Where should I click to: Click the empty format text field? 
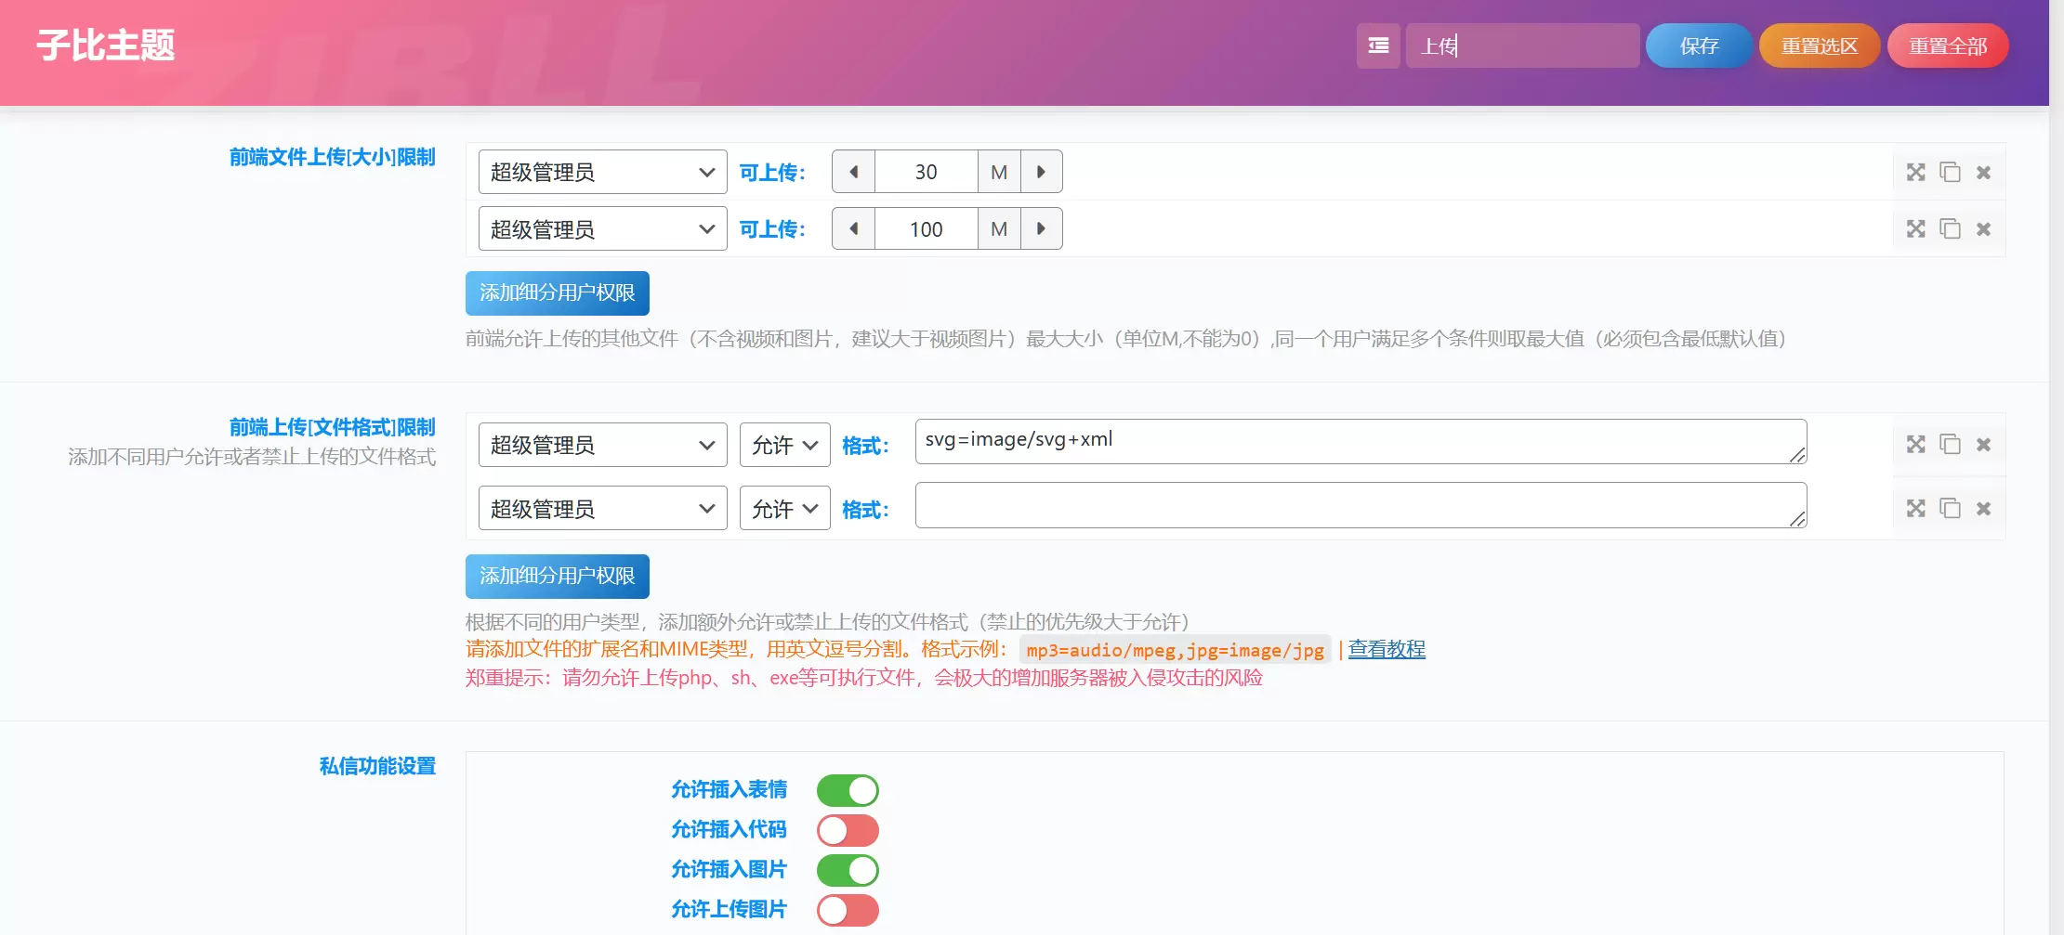coord(1361,505)
